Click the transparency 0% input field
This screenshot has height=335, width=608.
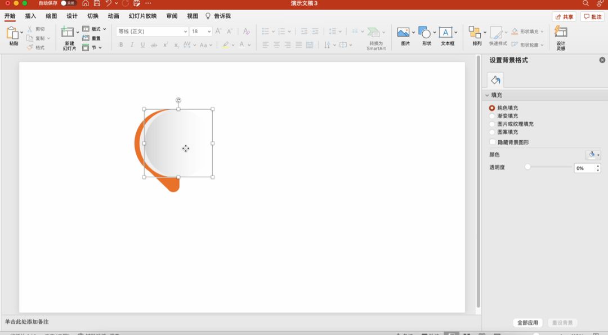point(585,168)
